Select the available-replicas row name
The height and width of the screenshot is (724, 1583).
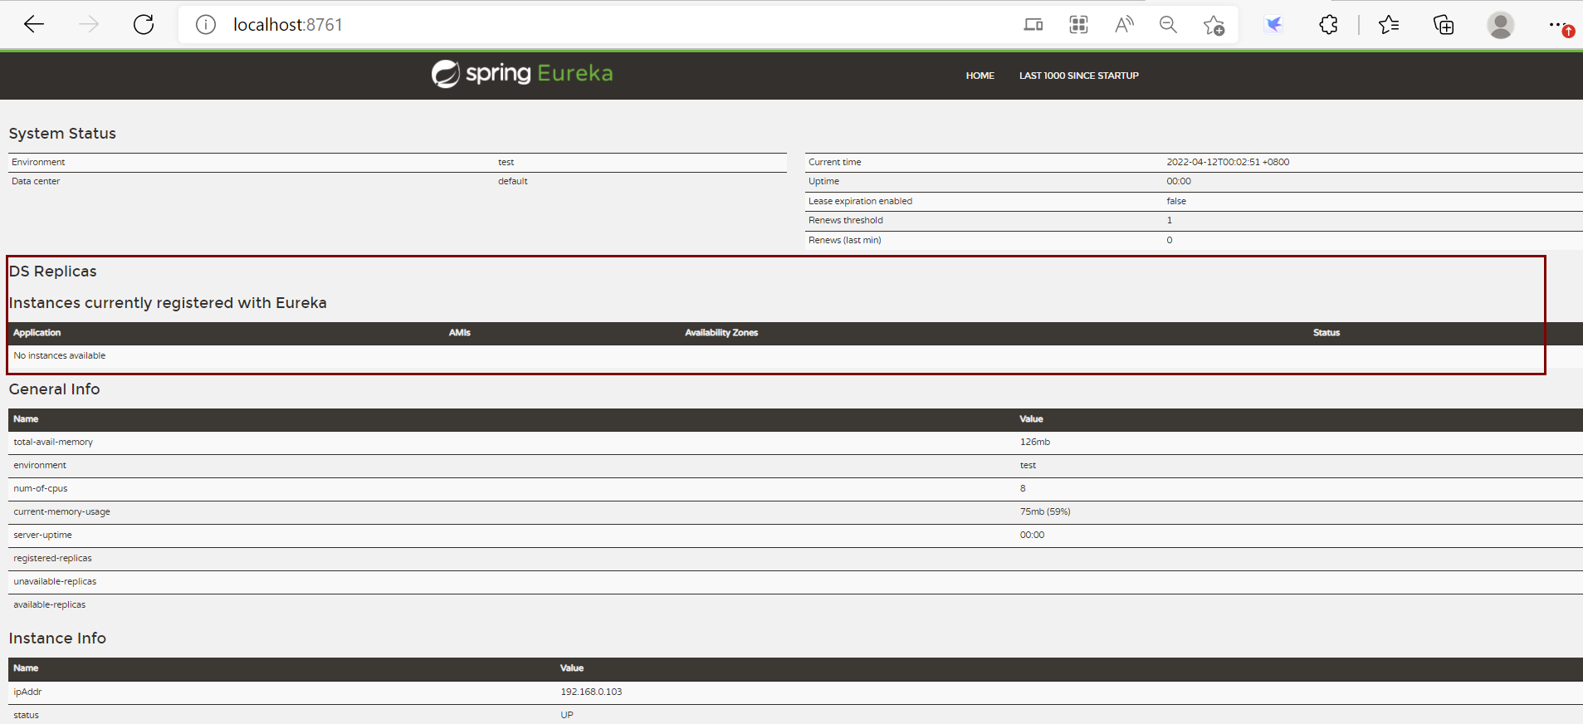(50, 604)
